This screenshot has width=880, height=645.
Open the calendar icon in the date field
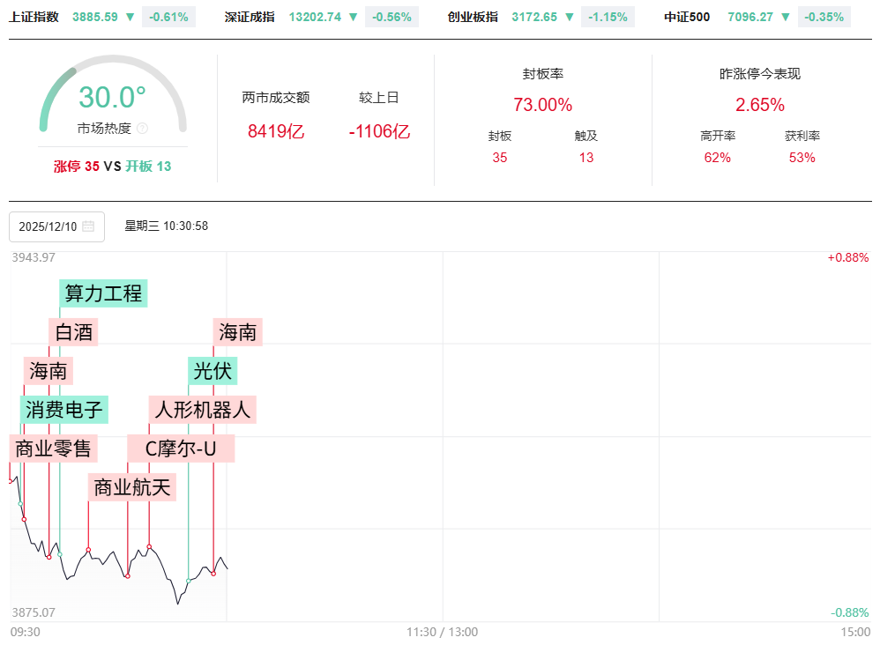[x=88, y=226]
